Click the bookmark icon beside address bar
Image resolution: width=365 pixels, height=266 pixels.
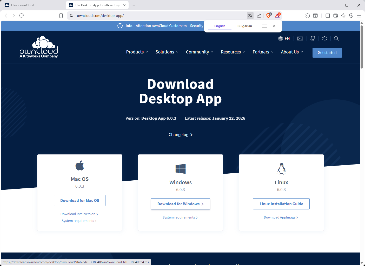click(x=61, y=16)
